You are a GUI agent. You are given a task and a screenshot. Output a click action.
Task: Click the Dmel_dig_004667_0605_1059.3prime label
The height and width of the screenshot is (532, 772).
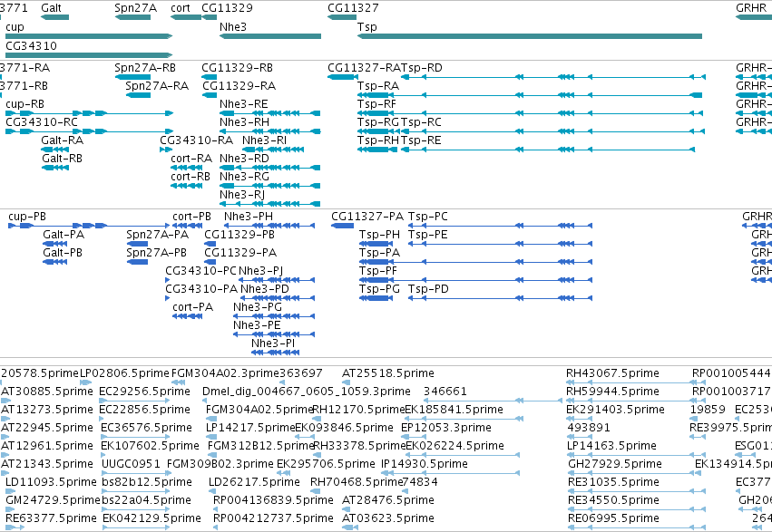point(307,392)
